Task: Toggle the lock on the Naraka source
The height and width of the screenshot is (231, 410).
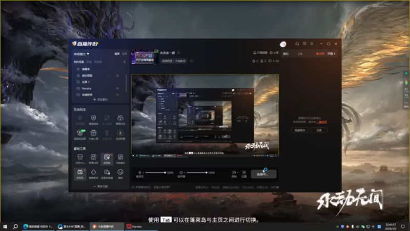Action: coord(117,88)
